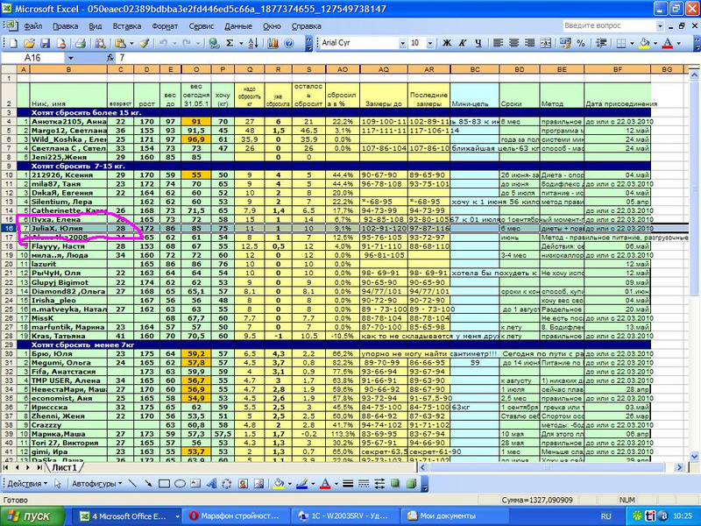Open the Данные menu

(238, 26)
